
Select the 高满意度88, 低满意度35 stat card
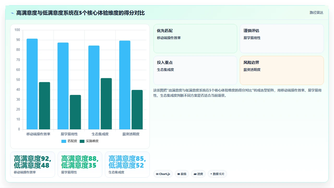pyautogui.click(x=80, y=165)
